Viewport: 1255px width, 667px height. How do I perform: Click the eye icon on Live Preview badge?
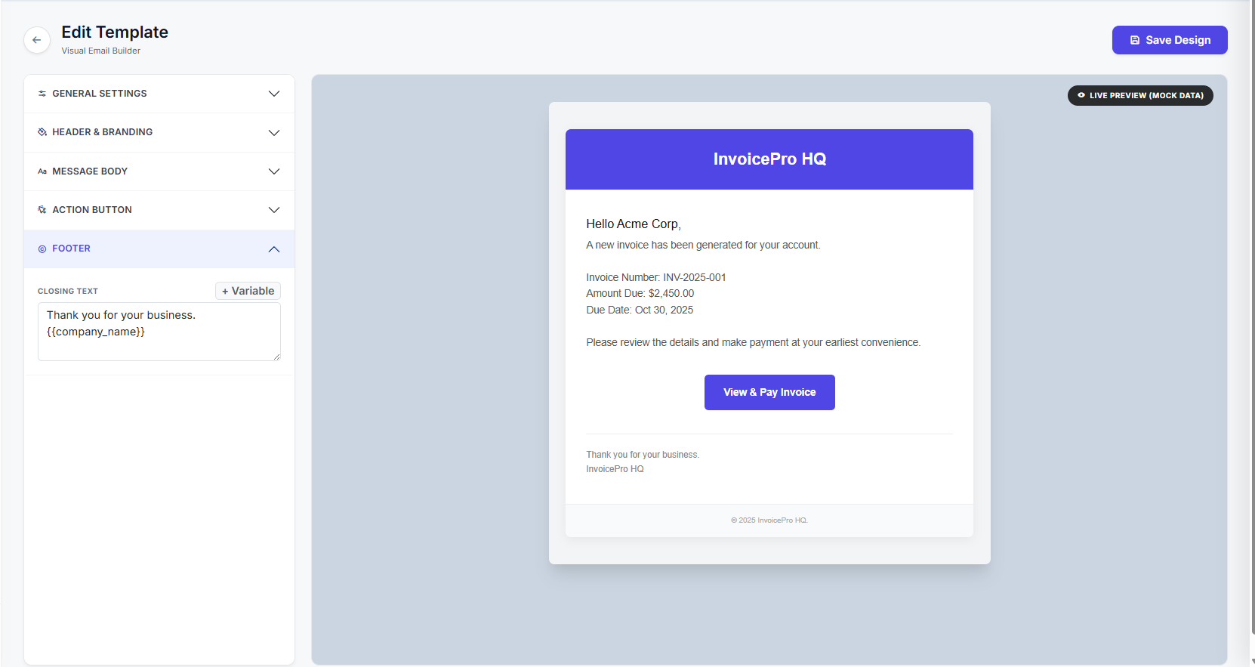[x=1080, y=95]
